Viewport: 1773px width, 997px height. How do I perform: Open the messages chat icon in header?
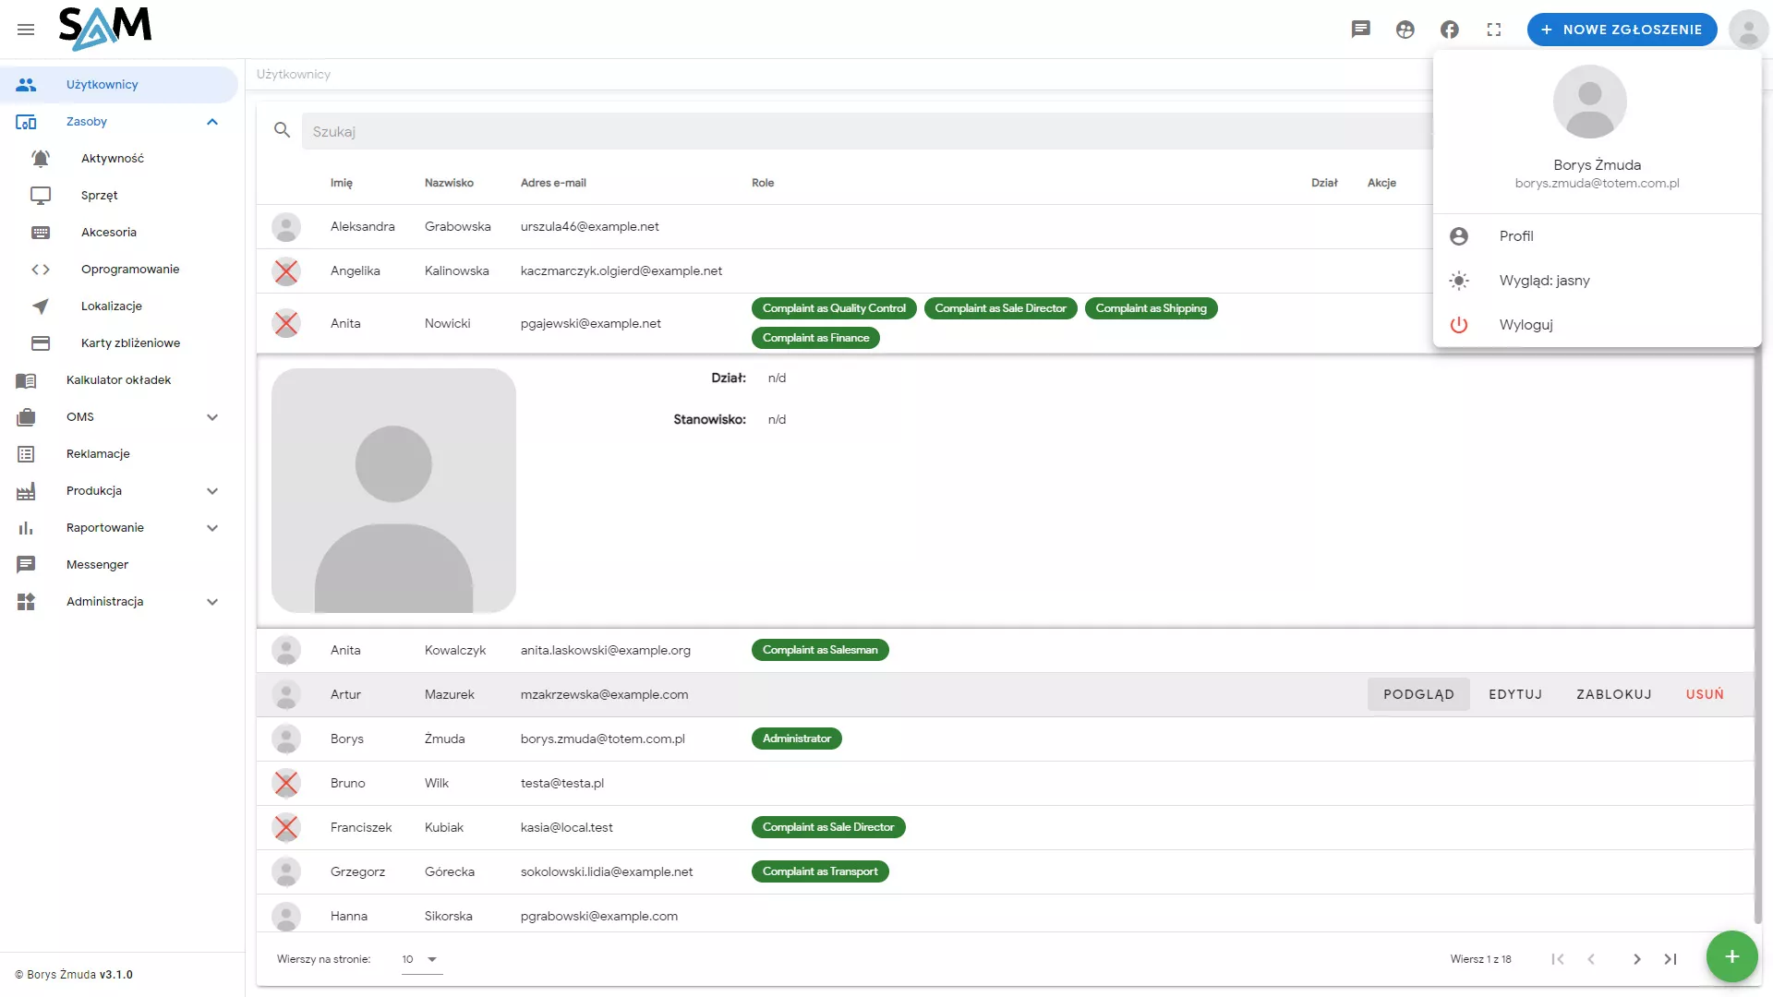click(1361, 30)
